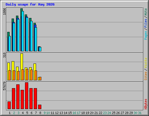Click green day label 2 on x-axis
The image size is (149, 116).
(x=14, y=113)
